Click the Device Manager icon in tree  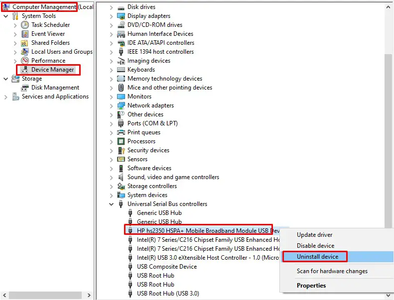(x=24, y=70)
